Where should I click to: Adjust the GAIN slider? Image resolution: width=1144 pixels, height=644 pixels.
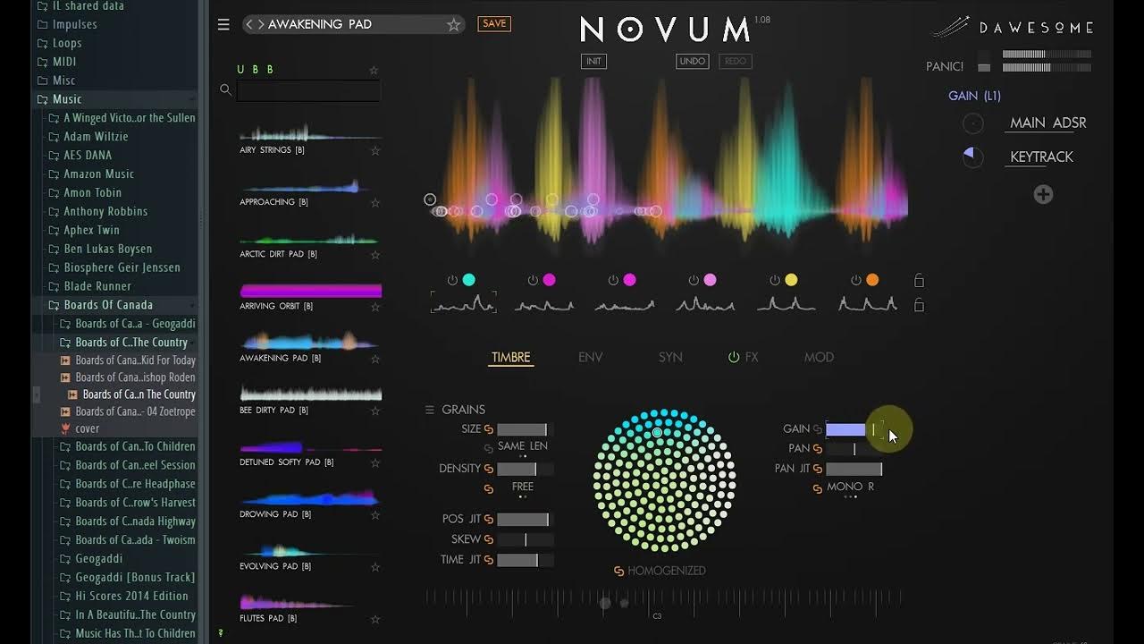tap(854, 429)
